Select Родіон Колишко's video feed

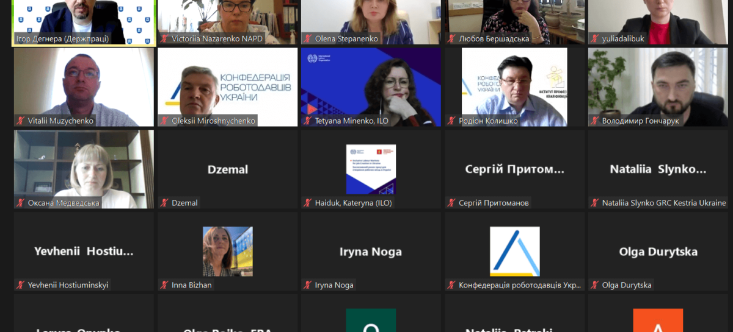514,87
